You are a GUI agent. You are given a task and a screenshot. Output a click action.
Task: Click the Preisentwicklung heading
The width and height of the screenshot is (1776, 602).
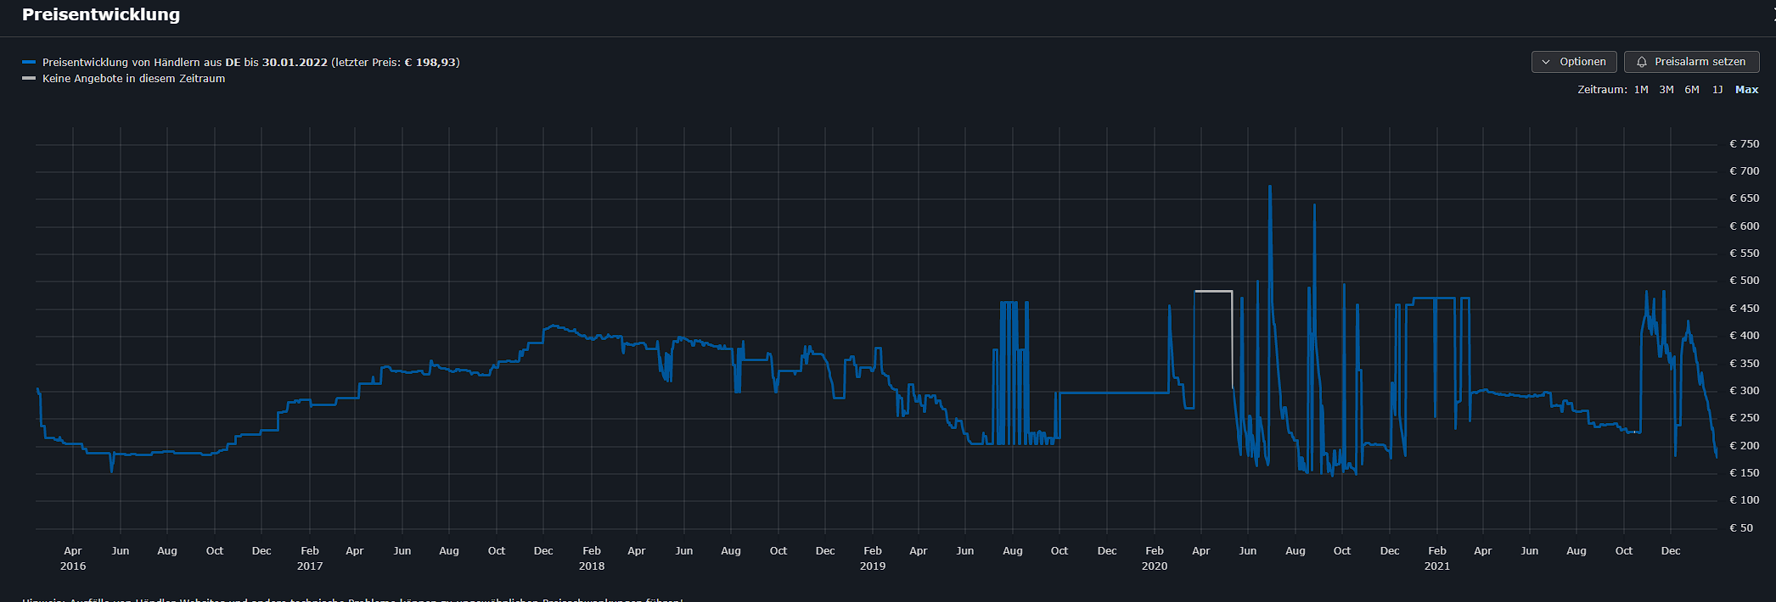[101, 14]
